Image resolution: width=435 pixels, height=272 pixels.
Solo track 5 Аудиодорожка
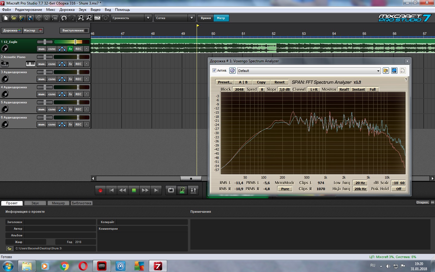(x=52, y=109)
